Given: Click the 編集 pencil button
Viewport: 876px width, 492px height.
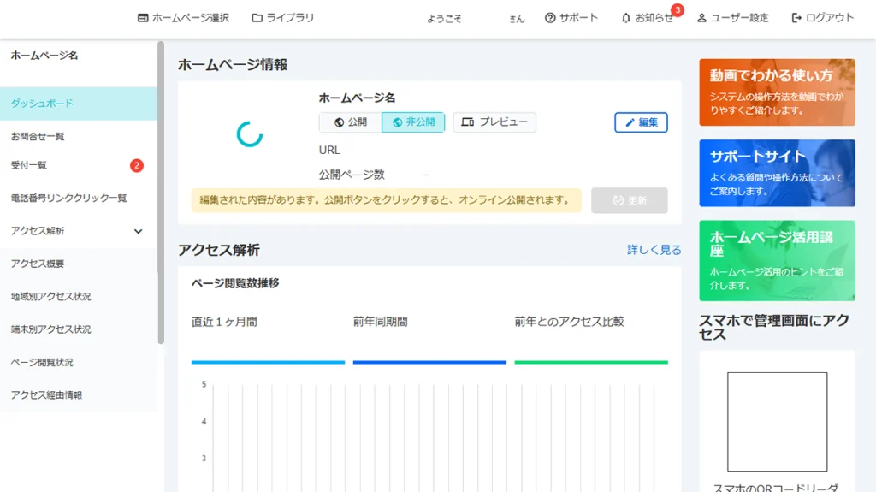Looking at the screenshot, I should [x=641, y=122].
